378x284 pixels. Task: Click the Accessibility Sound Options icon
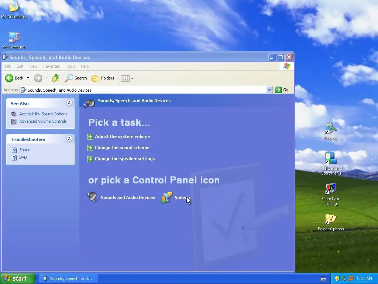(14, 114)
